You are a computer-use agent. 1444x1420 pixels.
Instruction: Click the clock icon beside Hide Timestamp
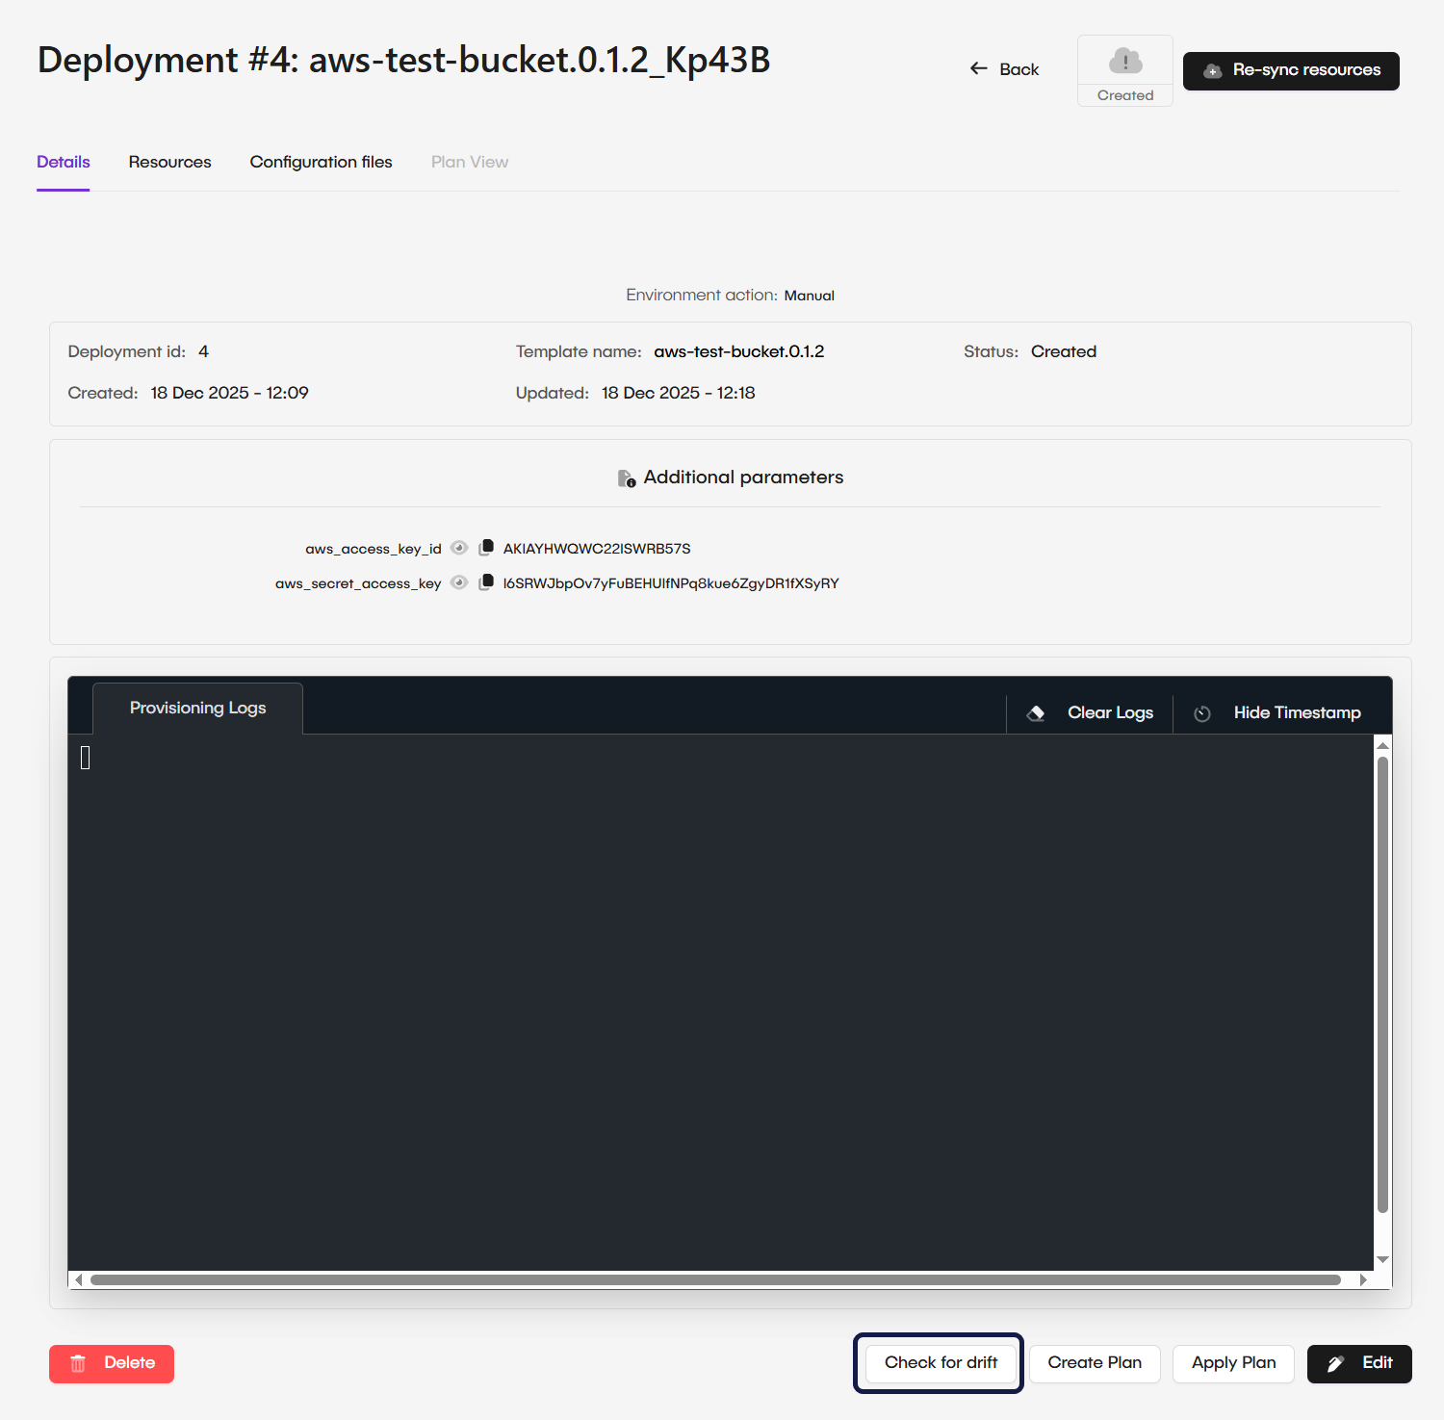click(x=1202, y=713)
